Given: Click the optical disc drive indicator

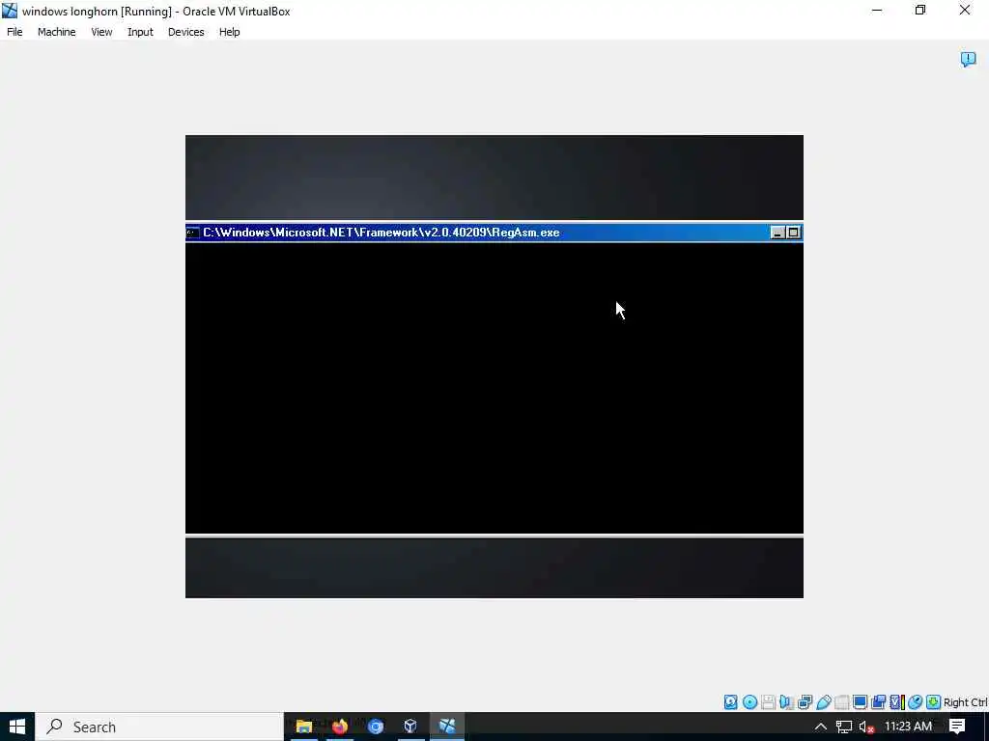Looking at the screenshot, I should pyautogui.click(x=749, y=702).
